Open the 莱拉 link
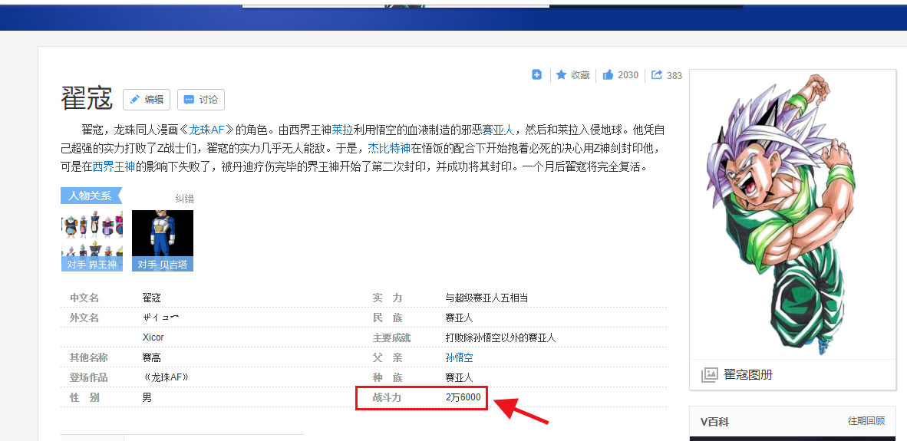The width and height of the screenshot is (907, 441). coord(342,129)
